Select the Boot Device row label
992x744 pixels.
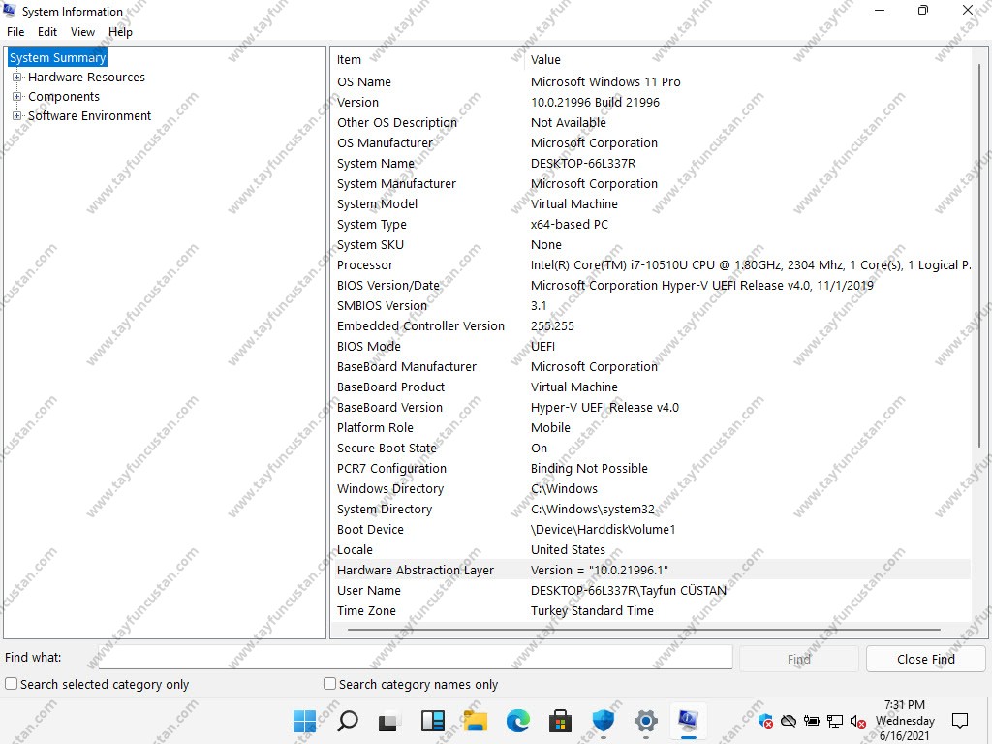370,530
